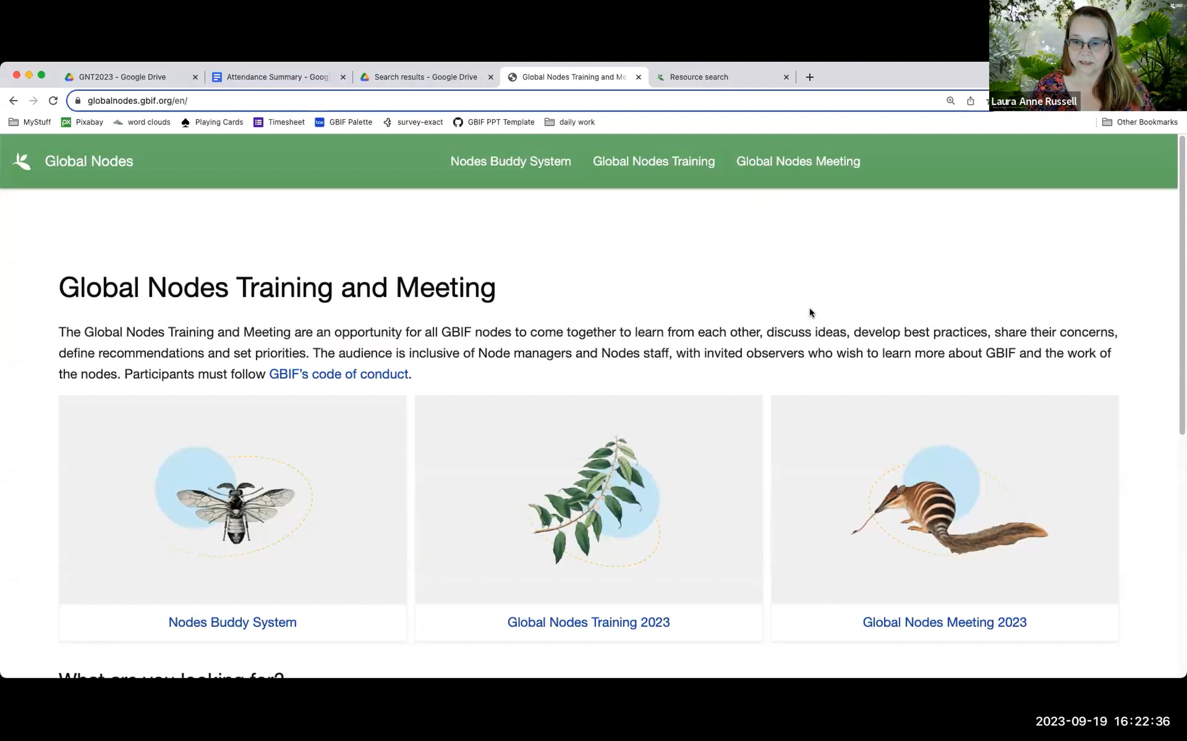Switch to the Resource search tab
Viewport: 1187px width, 741px height.
[x=698, y=77]
